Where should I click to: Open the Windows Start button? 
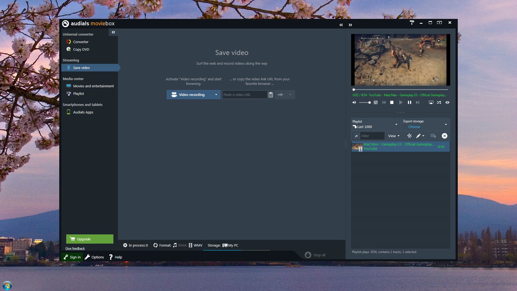(x=7, y=286)
